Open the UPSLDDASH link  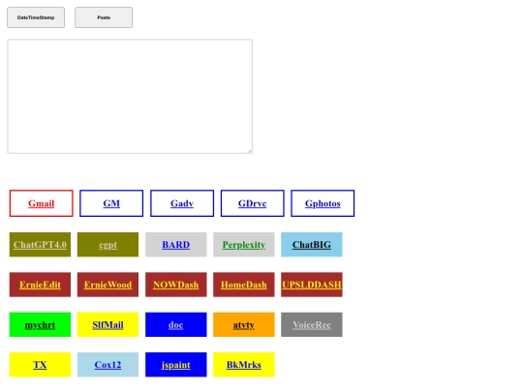point(312,285)
